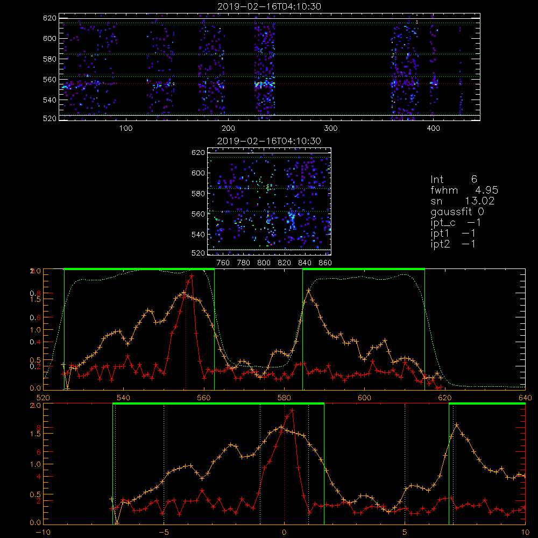Click the '5' x-axis label of bottom plot
The image size is (538, 538).
(x=405, y=532)
